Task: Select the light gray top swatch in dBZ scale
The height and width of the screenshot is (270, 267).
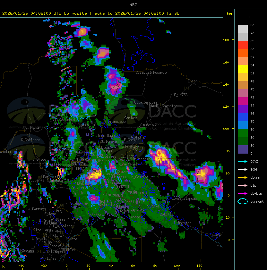Action: (x=243, y=29)
